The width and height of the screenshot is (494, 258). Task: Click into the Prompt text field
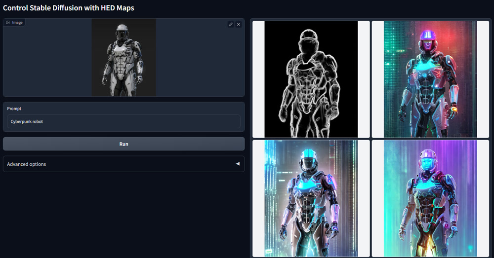click(123, 121)
